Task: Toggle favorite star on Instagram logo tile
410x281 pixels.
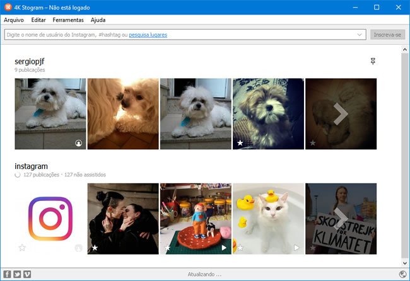Action: point(22,248)
